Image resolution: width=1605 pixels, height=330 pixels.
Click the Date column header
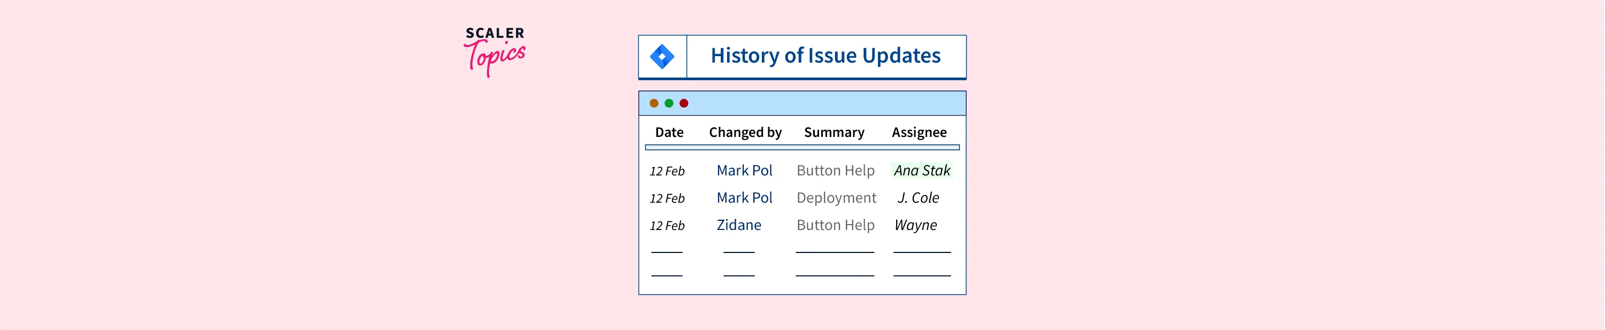[669, 132]
